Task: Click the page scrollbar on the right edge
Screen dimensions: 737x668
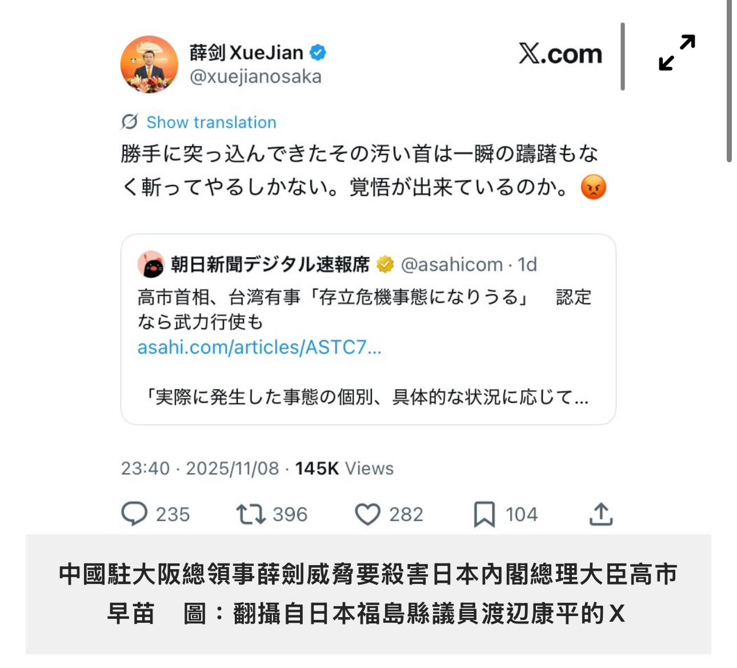Action: point(729,81)
